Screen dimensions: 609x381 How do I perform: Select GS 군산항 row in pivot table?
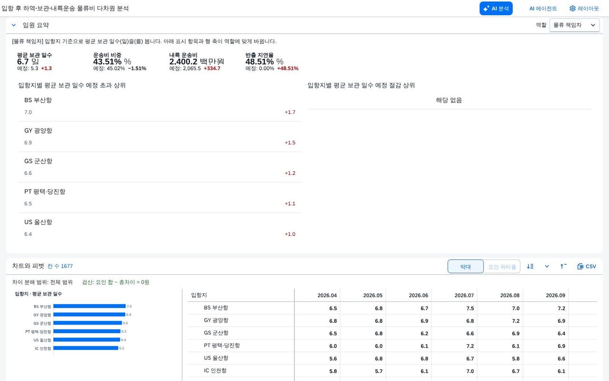(393, 333)
